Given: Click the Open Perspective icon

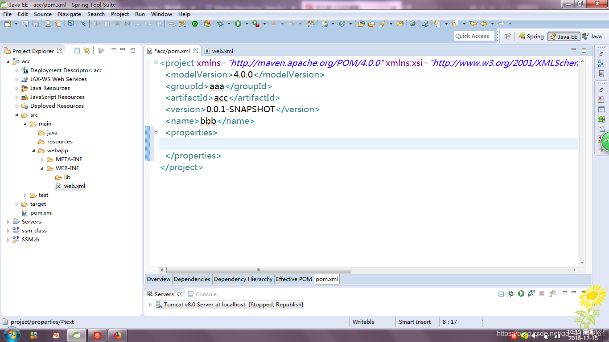Looking at the screenshot, I should coord(507,37).
